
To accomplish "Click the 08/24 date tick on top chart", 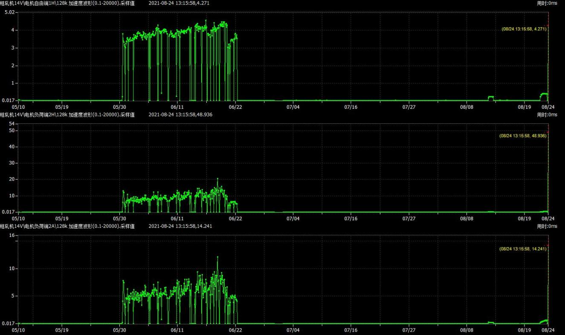I will click(x=548, y=107).
